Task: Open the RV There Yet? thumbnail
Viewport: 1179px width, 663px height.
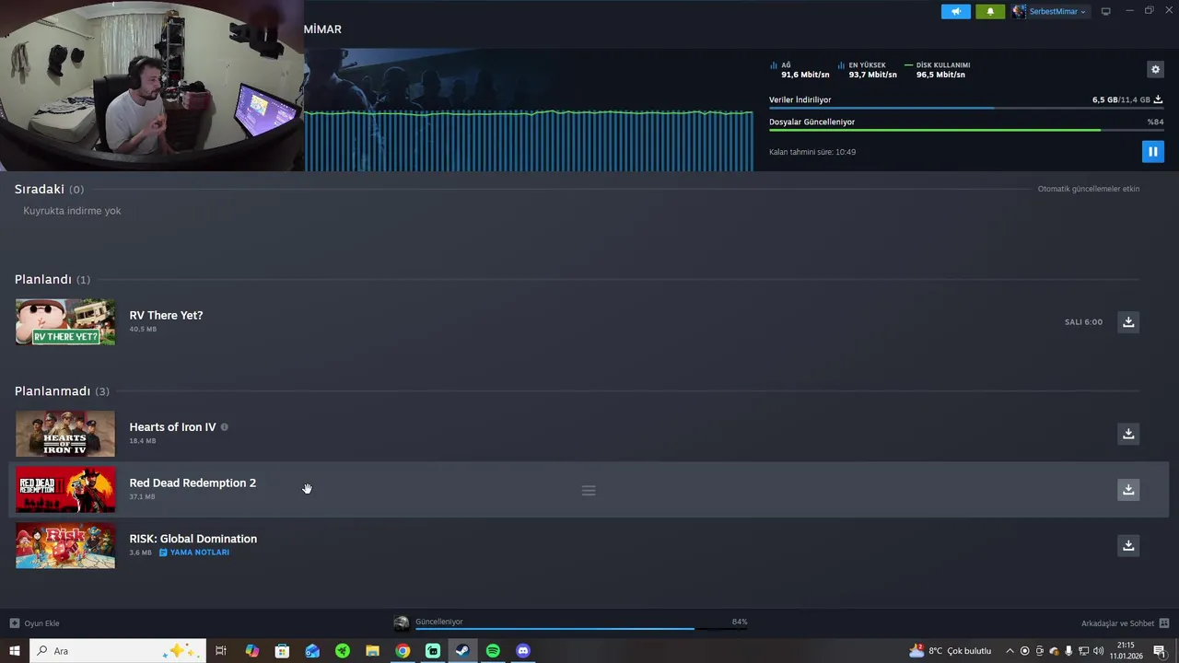Action: (65, 322)
